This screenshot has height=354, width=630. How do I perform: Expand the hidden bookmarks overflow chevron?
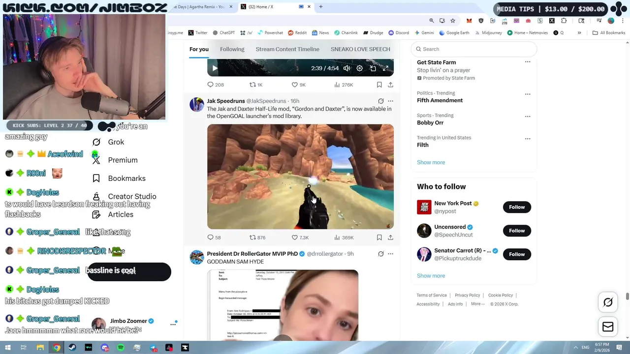579,33
